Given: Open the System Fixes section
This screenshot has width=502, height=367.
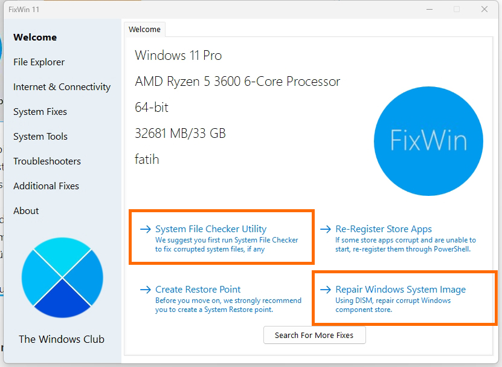Looking at the screenshot, I should click(40, 112).
